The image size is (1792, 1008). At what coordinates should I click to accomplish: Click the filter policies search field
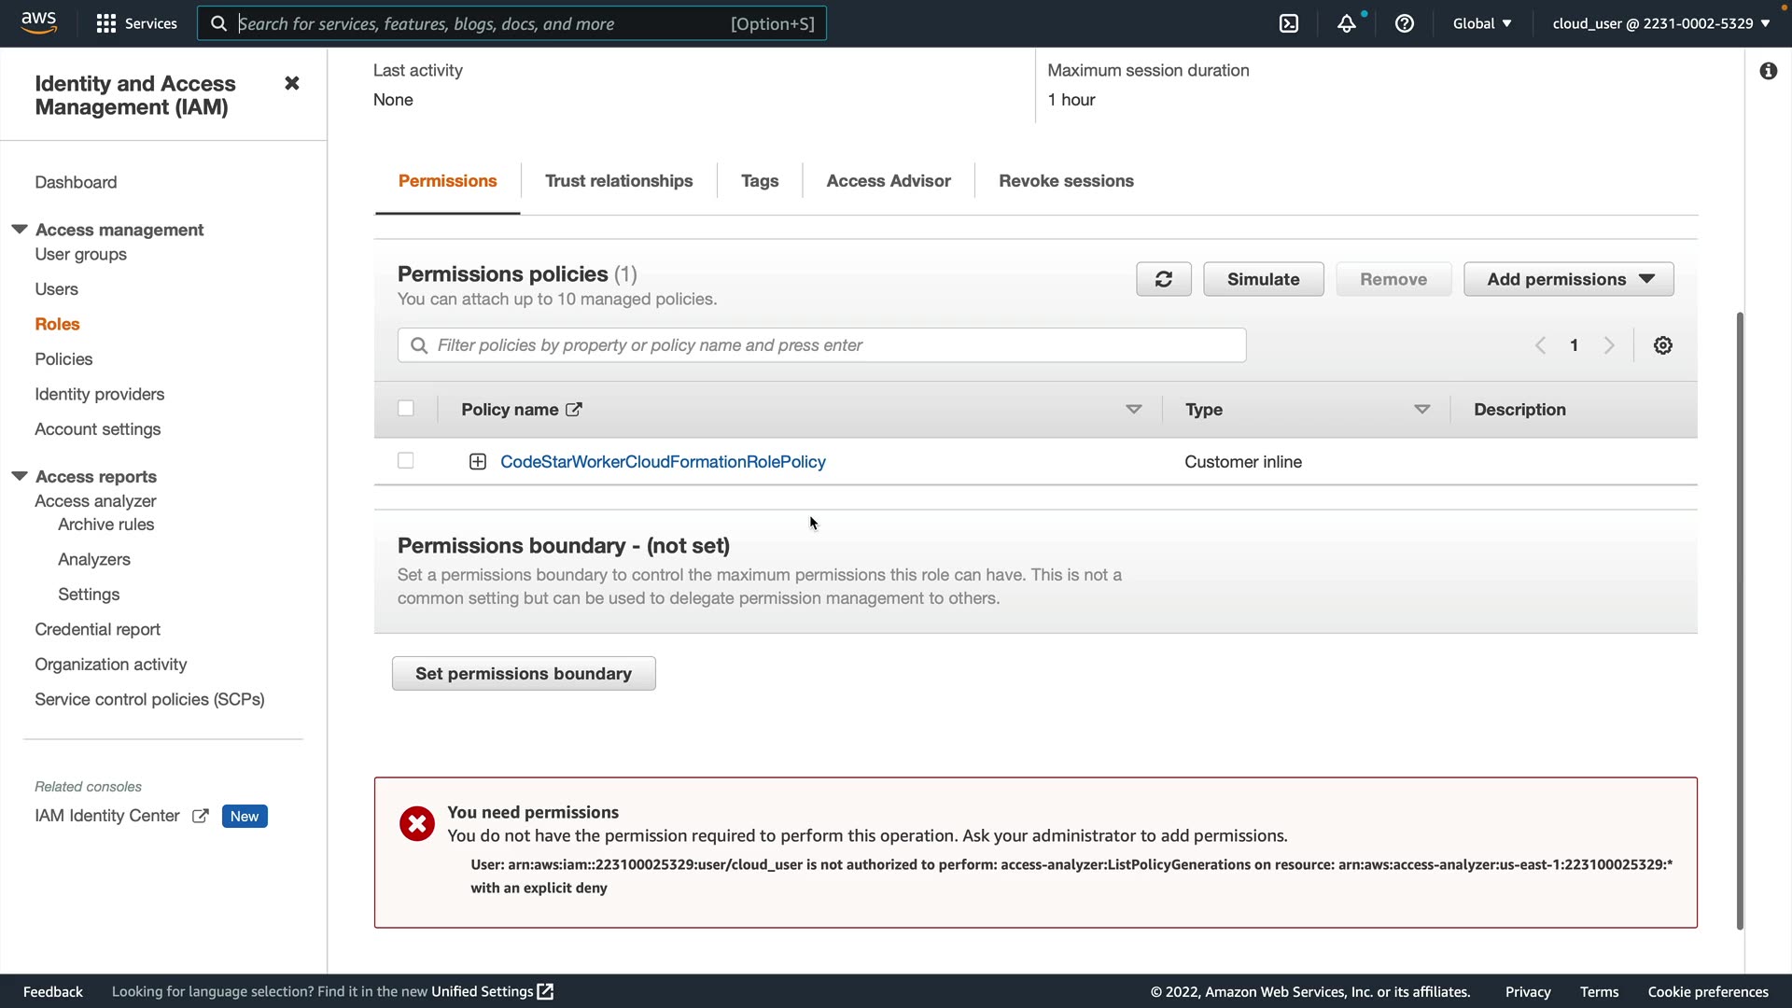coord(821,345)
